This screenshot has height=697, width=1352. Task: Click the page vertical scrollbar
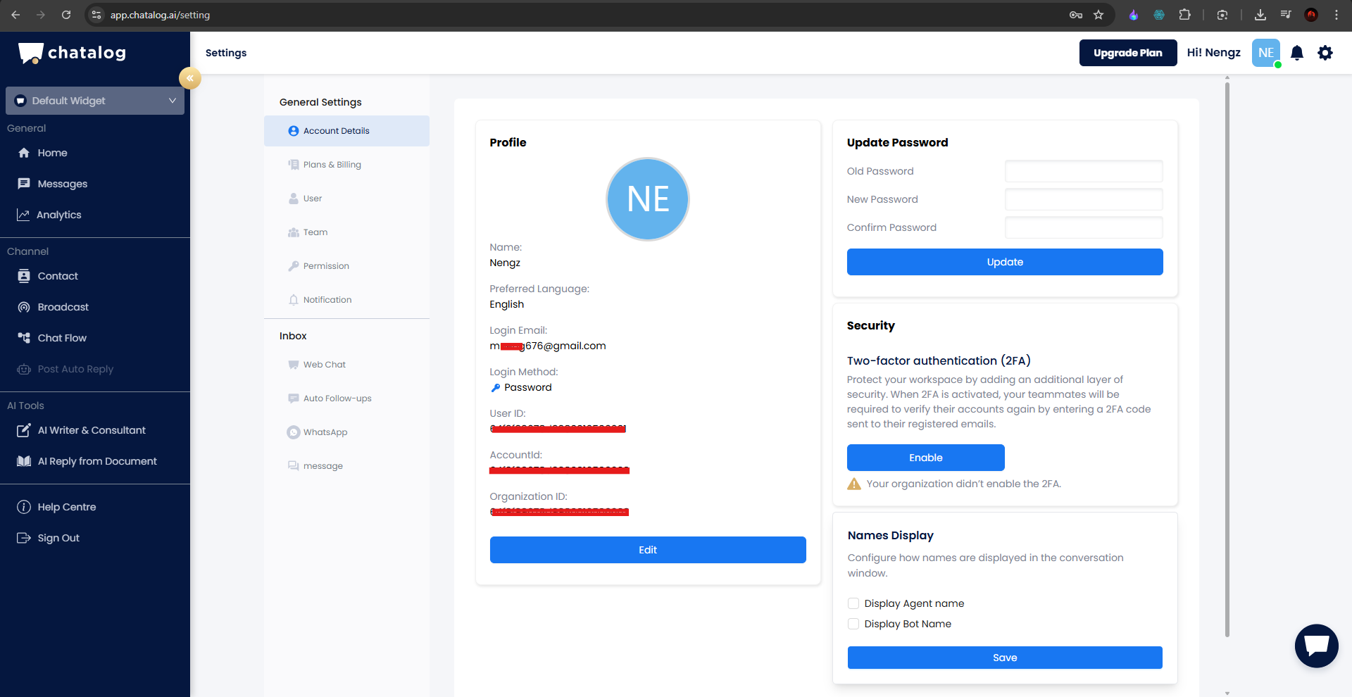click(x=1227, y=359)
